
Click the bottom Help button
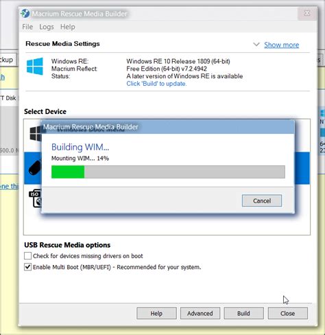coord(156,313)
